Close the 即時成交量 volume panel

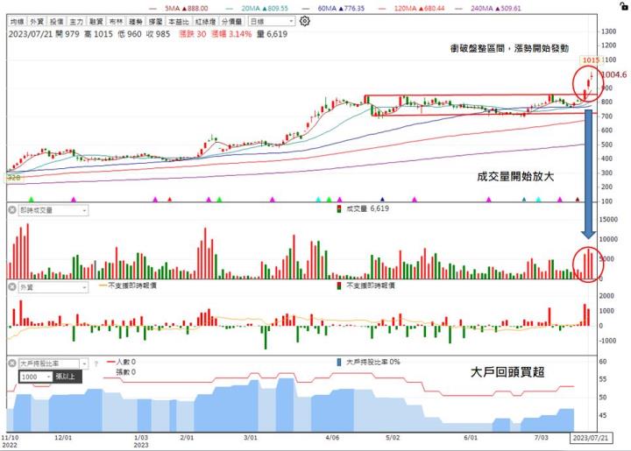click(11, 210)
